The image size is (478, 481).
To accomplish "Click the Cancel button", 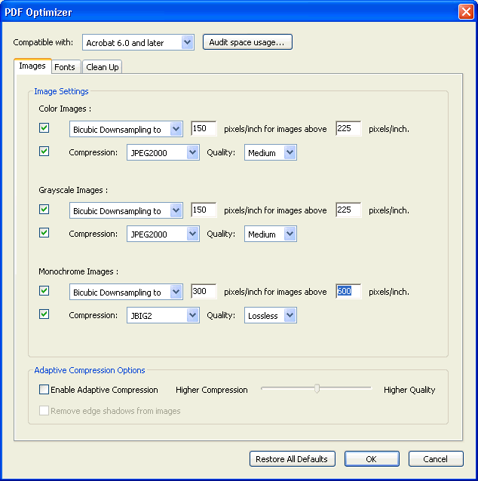I will (436, 459).
